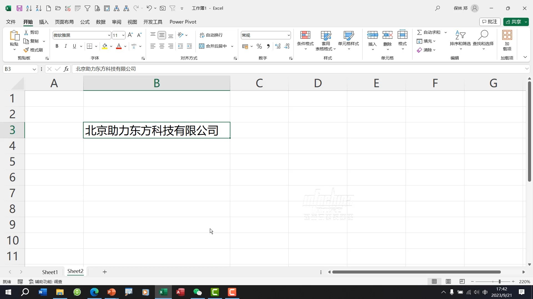
Task: Switch to the Power Pivot tab
Action: (183, 22)
